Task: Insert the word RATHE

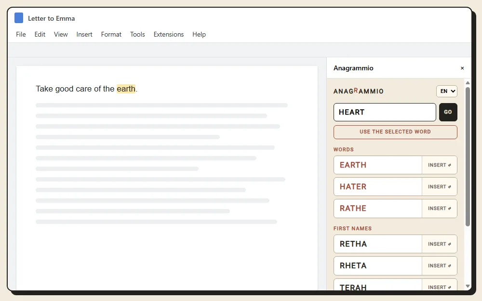Action: coord(439,208)
